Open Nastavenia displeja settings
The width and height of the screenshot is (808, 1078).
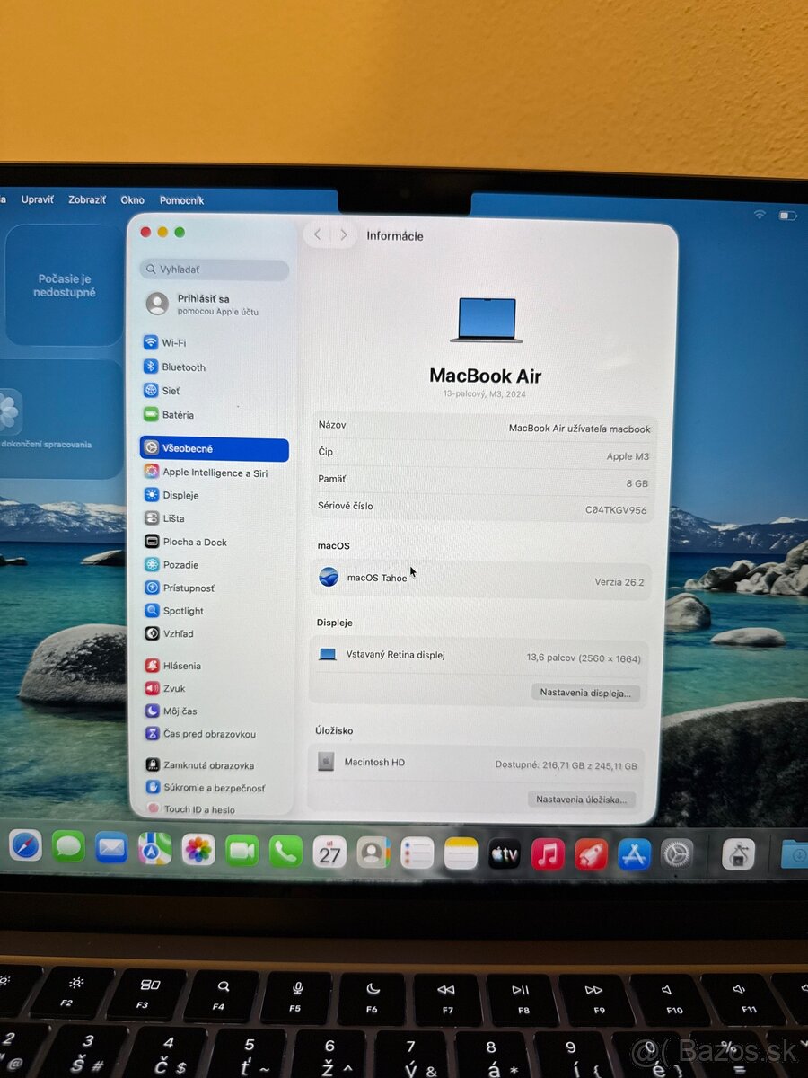coord(587,693)
